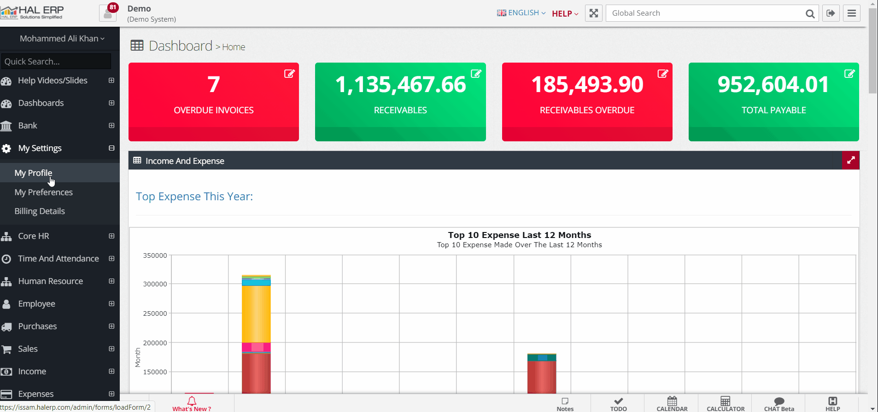878x412 pixels.
Task: Open the ENGLISH language dropdown
Action: (521, 13)
